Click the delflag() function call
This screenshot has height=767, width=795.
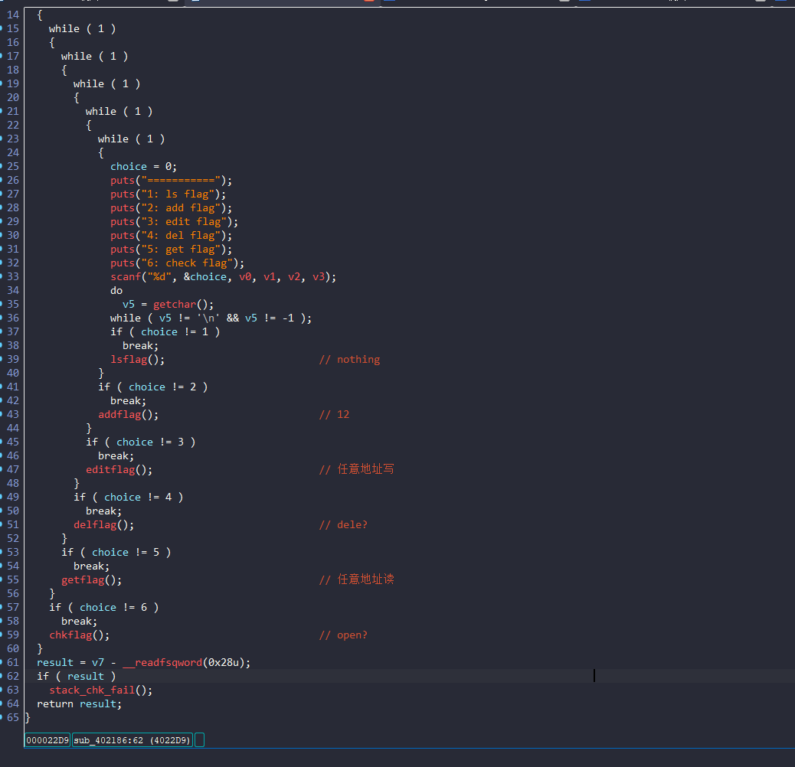tap(104, 525)
